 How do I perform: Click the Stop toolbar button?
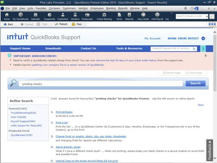click(42, 24)
